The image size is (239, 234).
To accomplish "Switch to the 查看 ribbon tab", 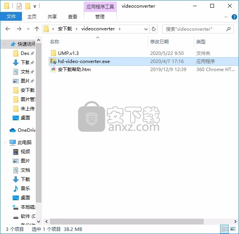I will pyautogui.click(x=73, y=17).
